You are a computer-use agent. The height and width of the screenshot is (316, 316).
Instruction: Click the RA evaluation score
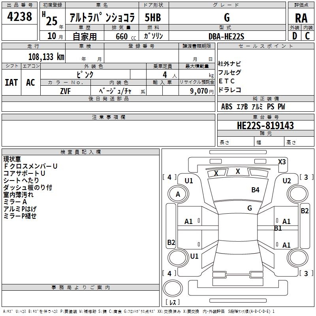coord(301,18)
